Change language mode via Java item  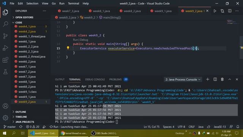click(201, 127)
